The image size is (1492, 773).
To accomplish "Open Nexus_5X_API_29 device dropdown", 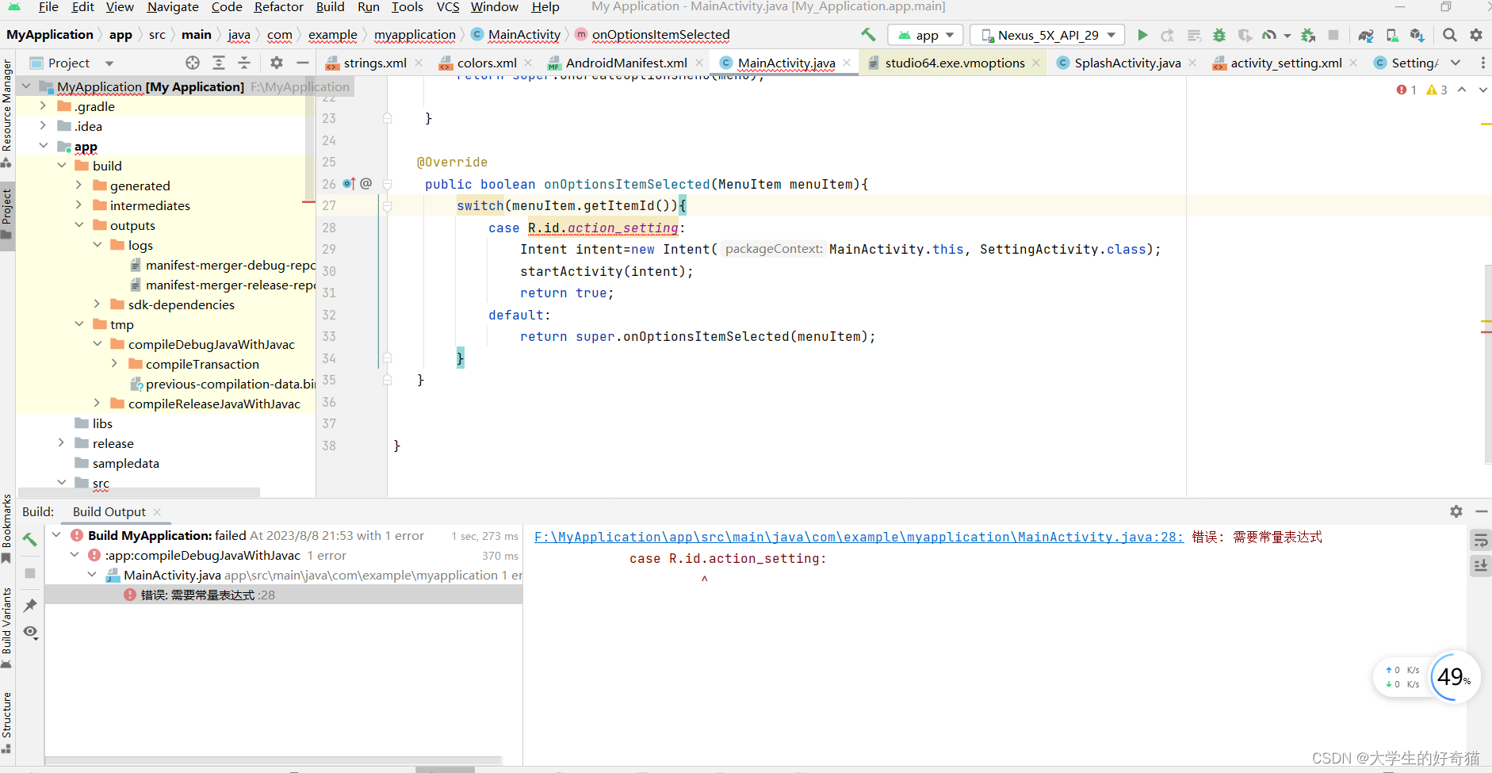I will tap(1048, 35).
